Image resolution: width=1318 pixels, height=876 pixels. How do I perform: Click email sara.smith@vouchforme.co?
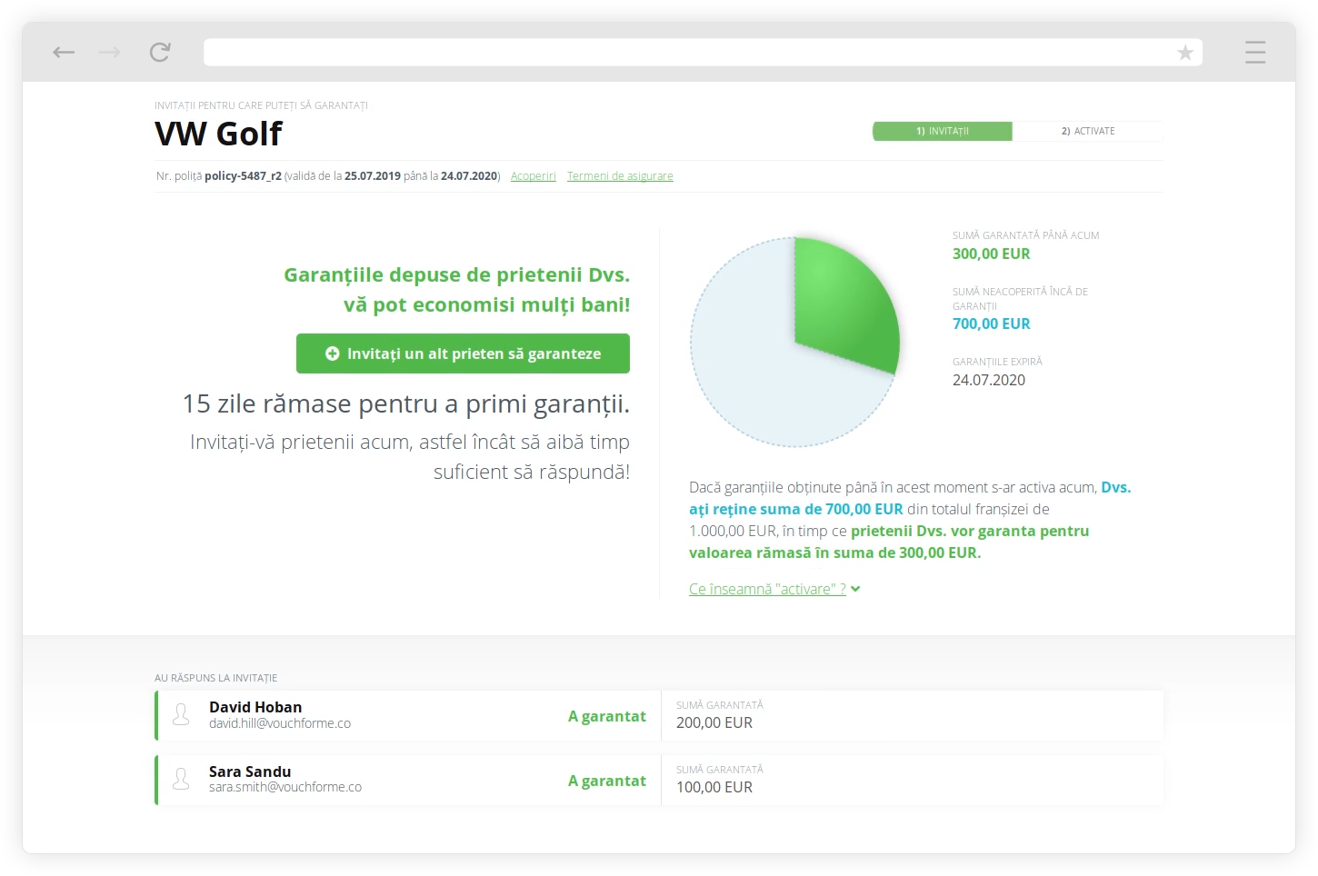coord(285,787)
